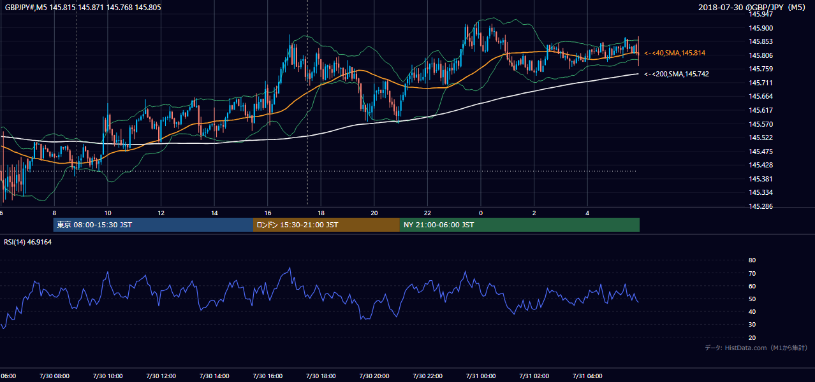815x382 pixels.
Task: Click the 145.334 price axis label
Action: (760, 192)
